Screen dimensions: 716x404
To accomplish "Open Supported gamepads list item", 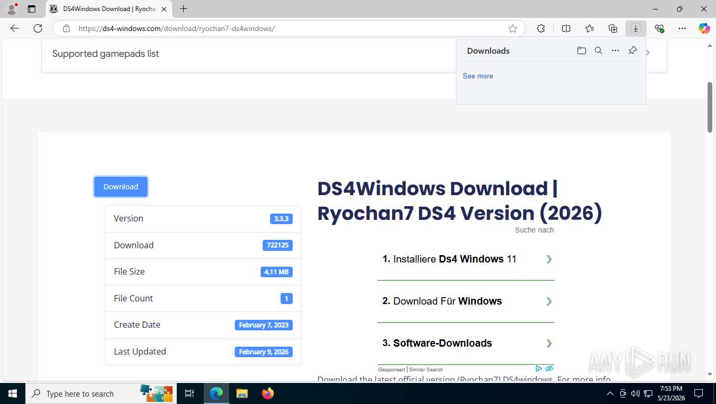I will pyautogui.click(x=105, y=54).
